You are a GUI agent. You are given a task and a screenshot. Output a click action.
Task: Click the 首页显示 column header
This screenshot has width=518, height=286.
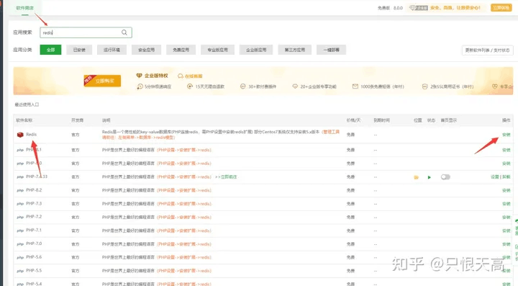pos(449,120)
